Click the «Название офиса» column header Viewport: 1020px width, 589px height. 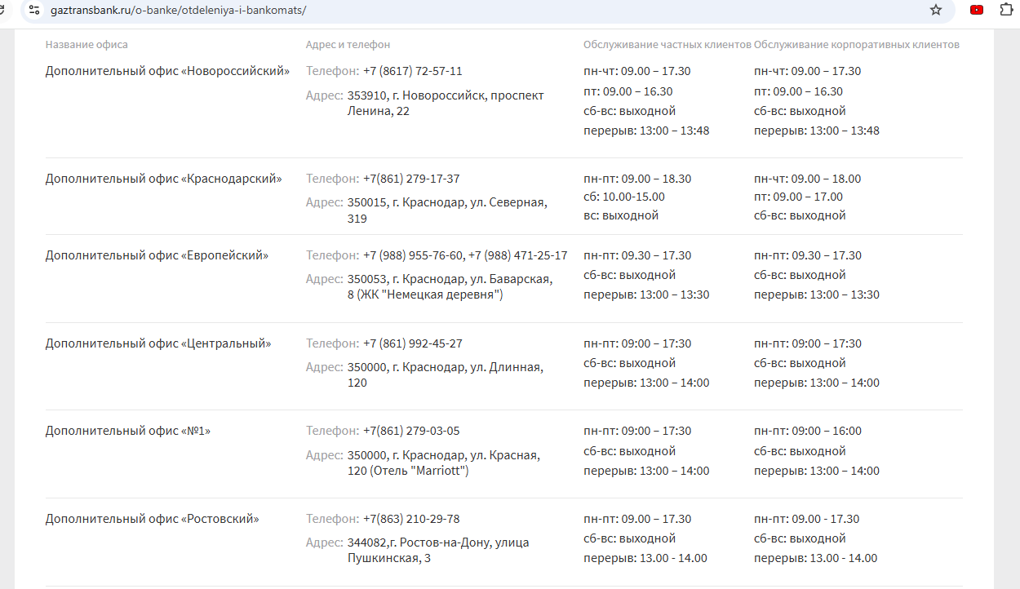coord(86,45)
